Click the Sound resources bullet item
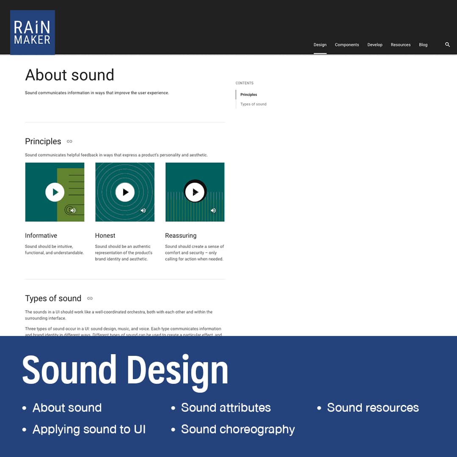The height and width of the screenshot is (457, 457). (372, 407)
